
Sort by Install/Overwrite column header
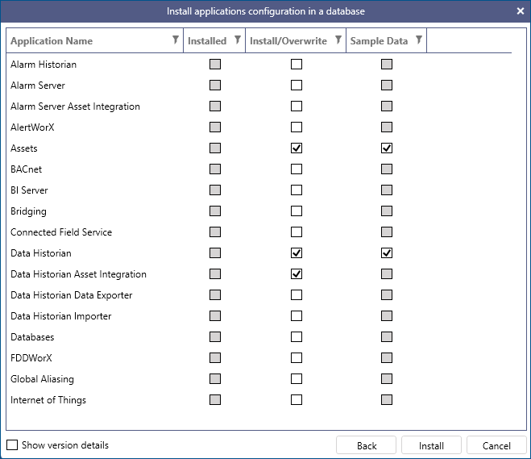[x=288, y=41]
